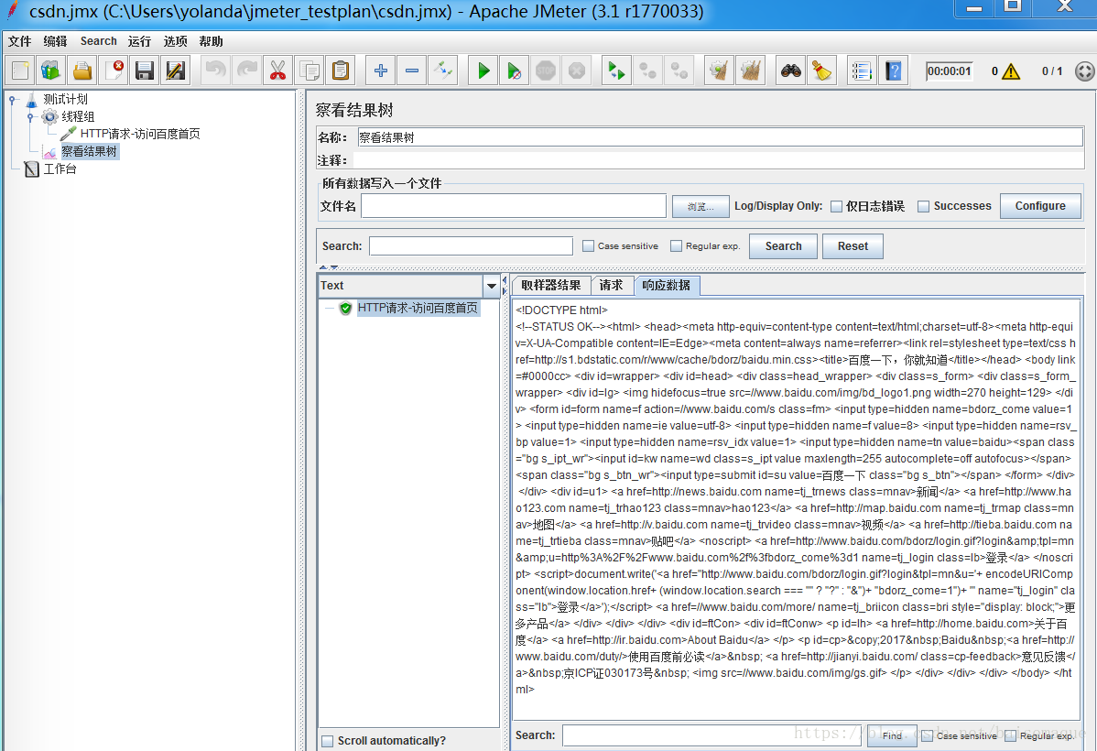1097x751 pixels.
Task: Open the Help question mark icon
Action: click(894, 71)
